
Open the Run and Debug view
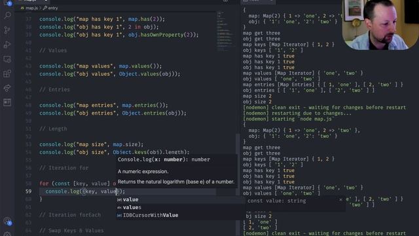tap(7, 45)
